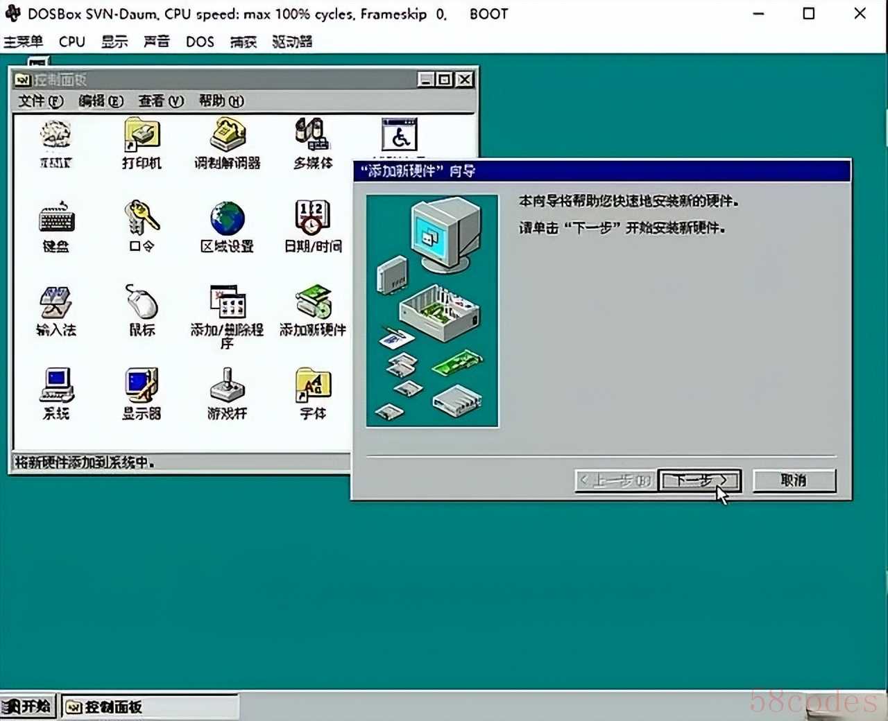Open the 打印机 printers folder icon
Image resolution: width=888 pixels, height=721 pixels.
(x=142, y=143)
